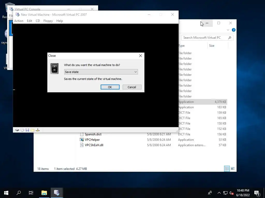Select the VPCHelper file name

pyautogui.click(x=92, y=139)
